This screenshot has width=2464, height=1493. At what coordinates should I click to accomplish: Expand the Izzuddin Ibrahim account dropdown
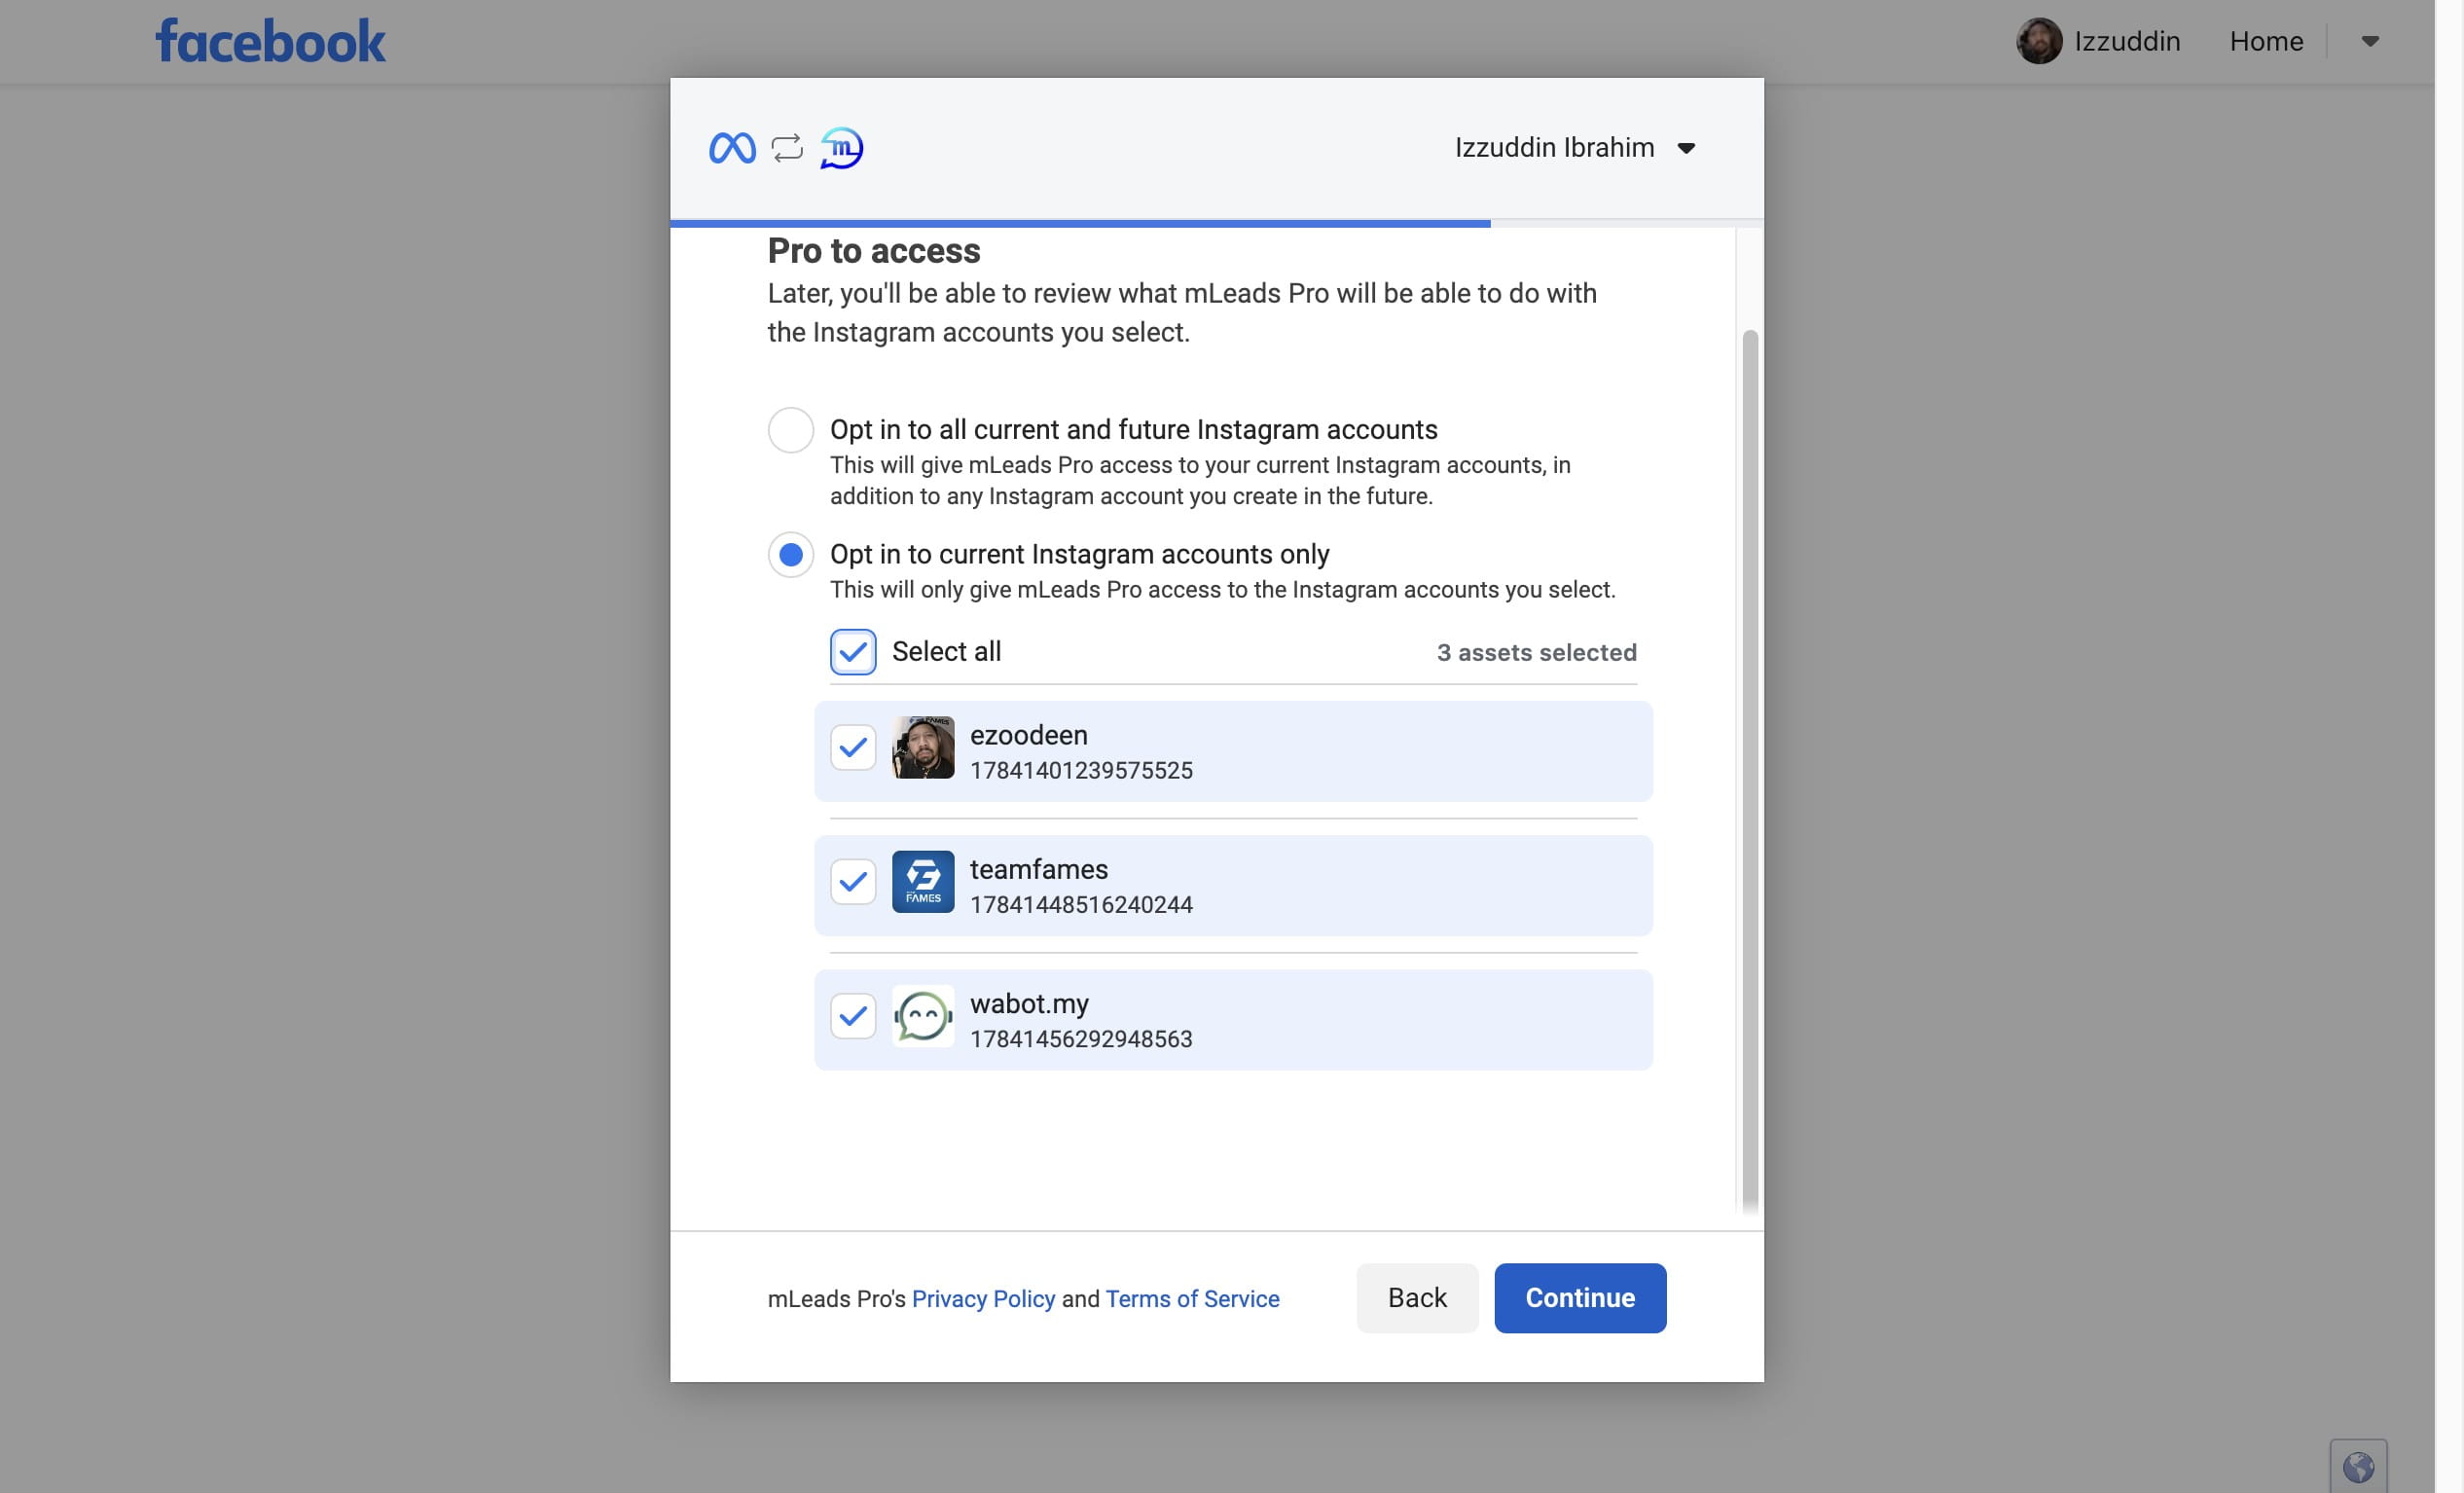1685,148
